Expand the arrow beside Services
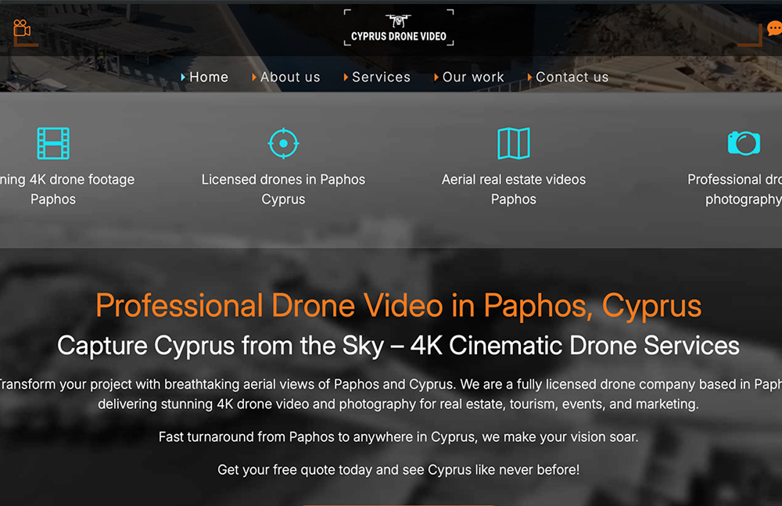Viewport: 782px width, 506px height. point(346,77)
